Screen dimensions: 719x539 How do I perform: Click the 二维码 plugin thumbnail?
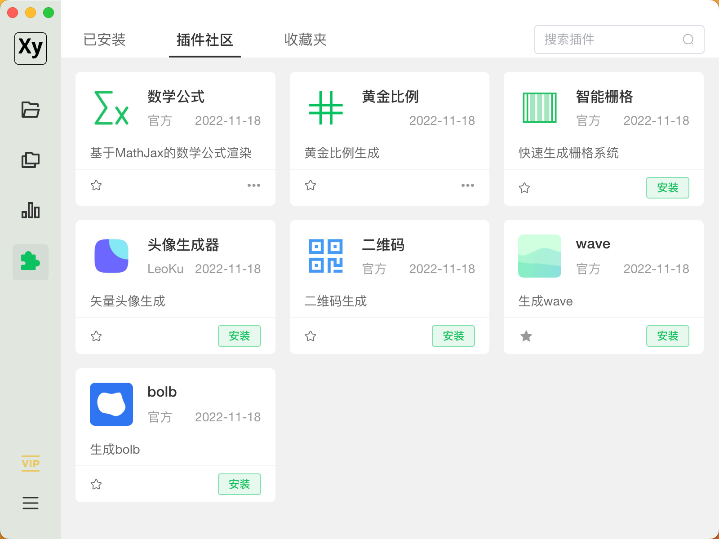[325, 256]
